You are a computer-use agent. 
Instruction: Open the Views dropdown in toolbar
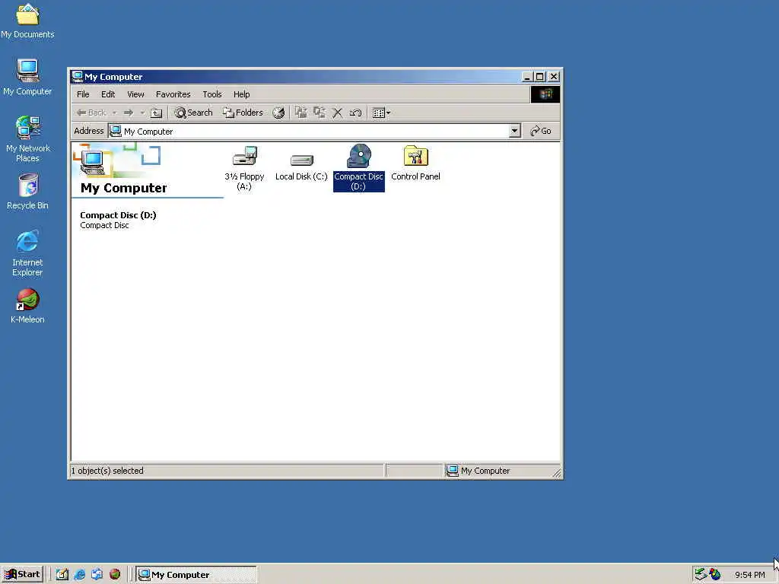381,113
